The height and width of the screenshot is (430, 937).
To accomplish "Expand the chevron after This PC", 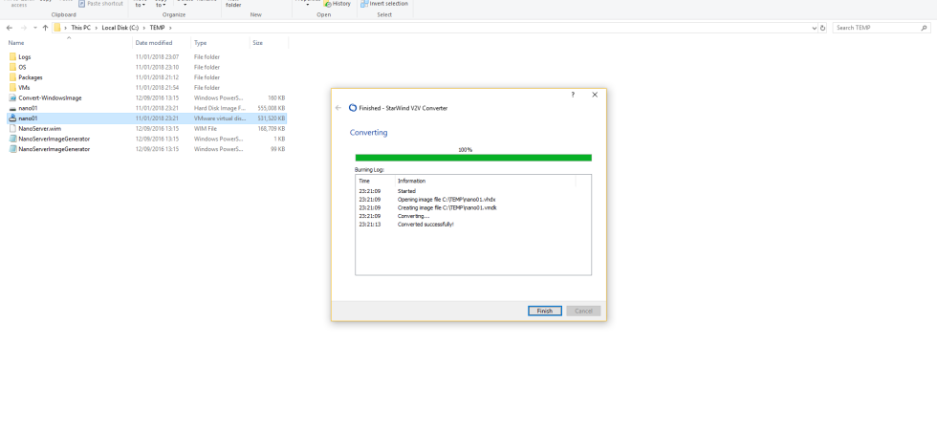I will [97, 28].
